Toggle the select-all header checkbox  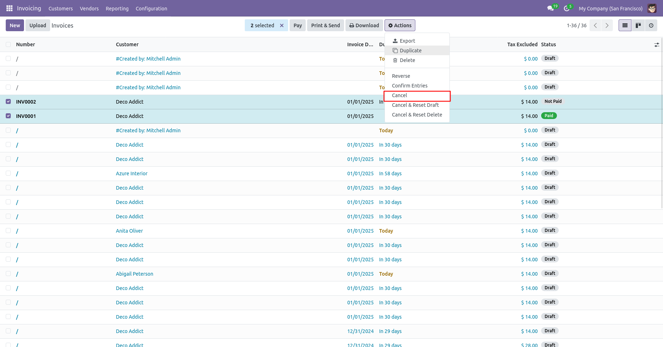[x=8, y=44]
